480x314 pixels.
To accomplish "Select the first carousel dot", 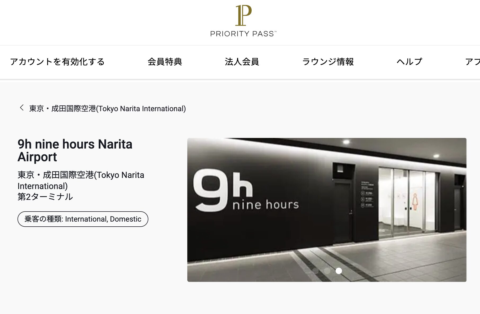I will pos(315,271).
